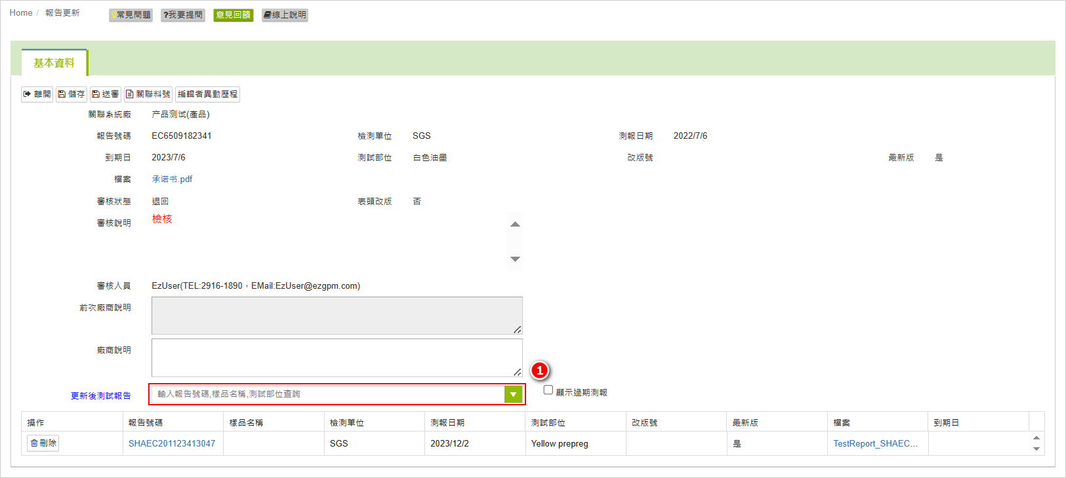Viewport: 1066px width, 478px height.
Task: Delete the SHAEC201123413047 row via 刪除
Action: pos(43,443)
